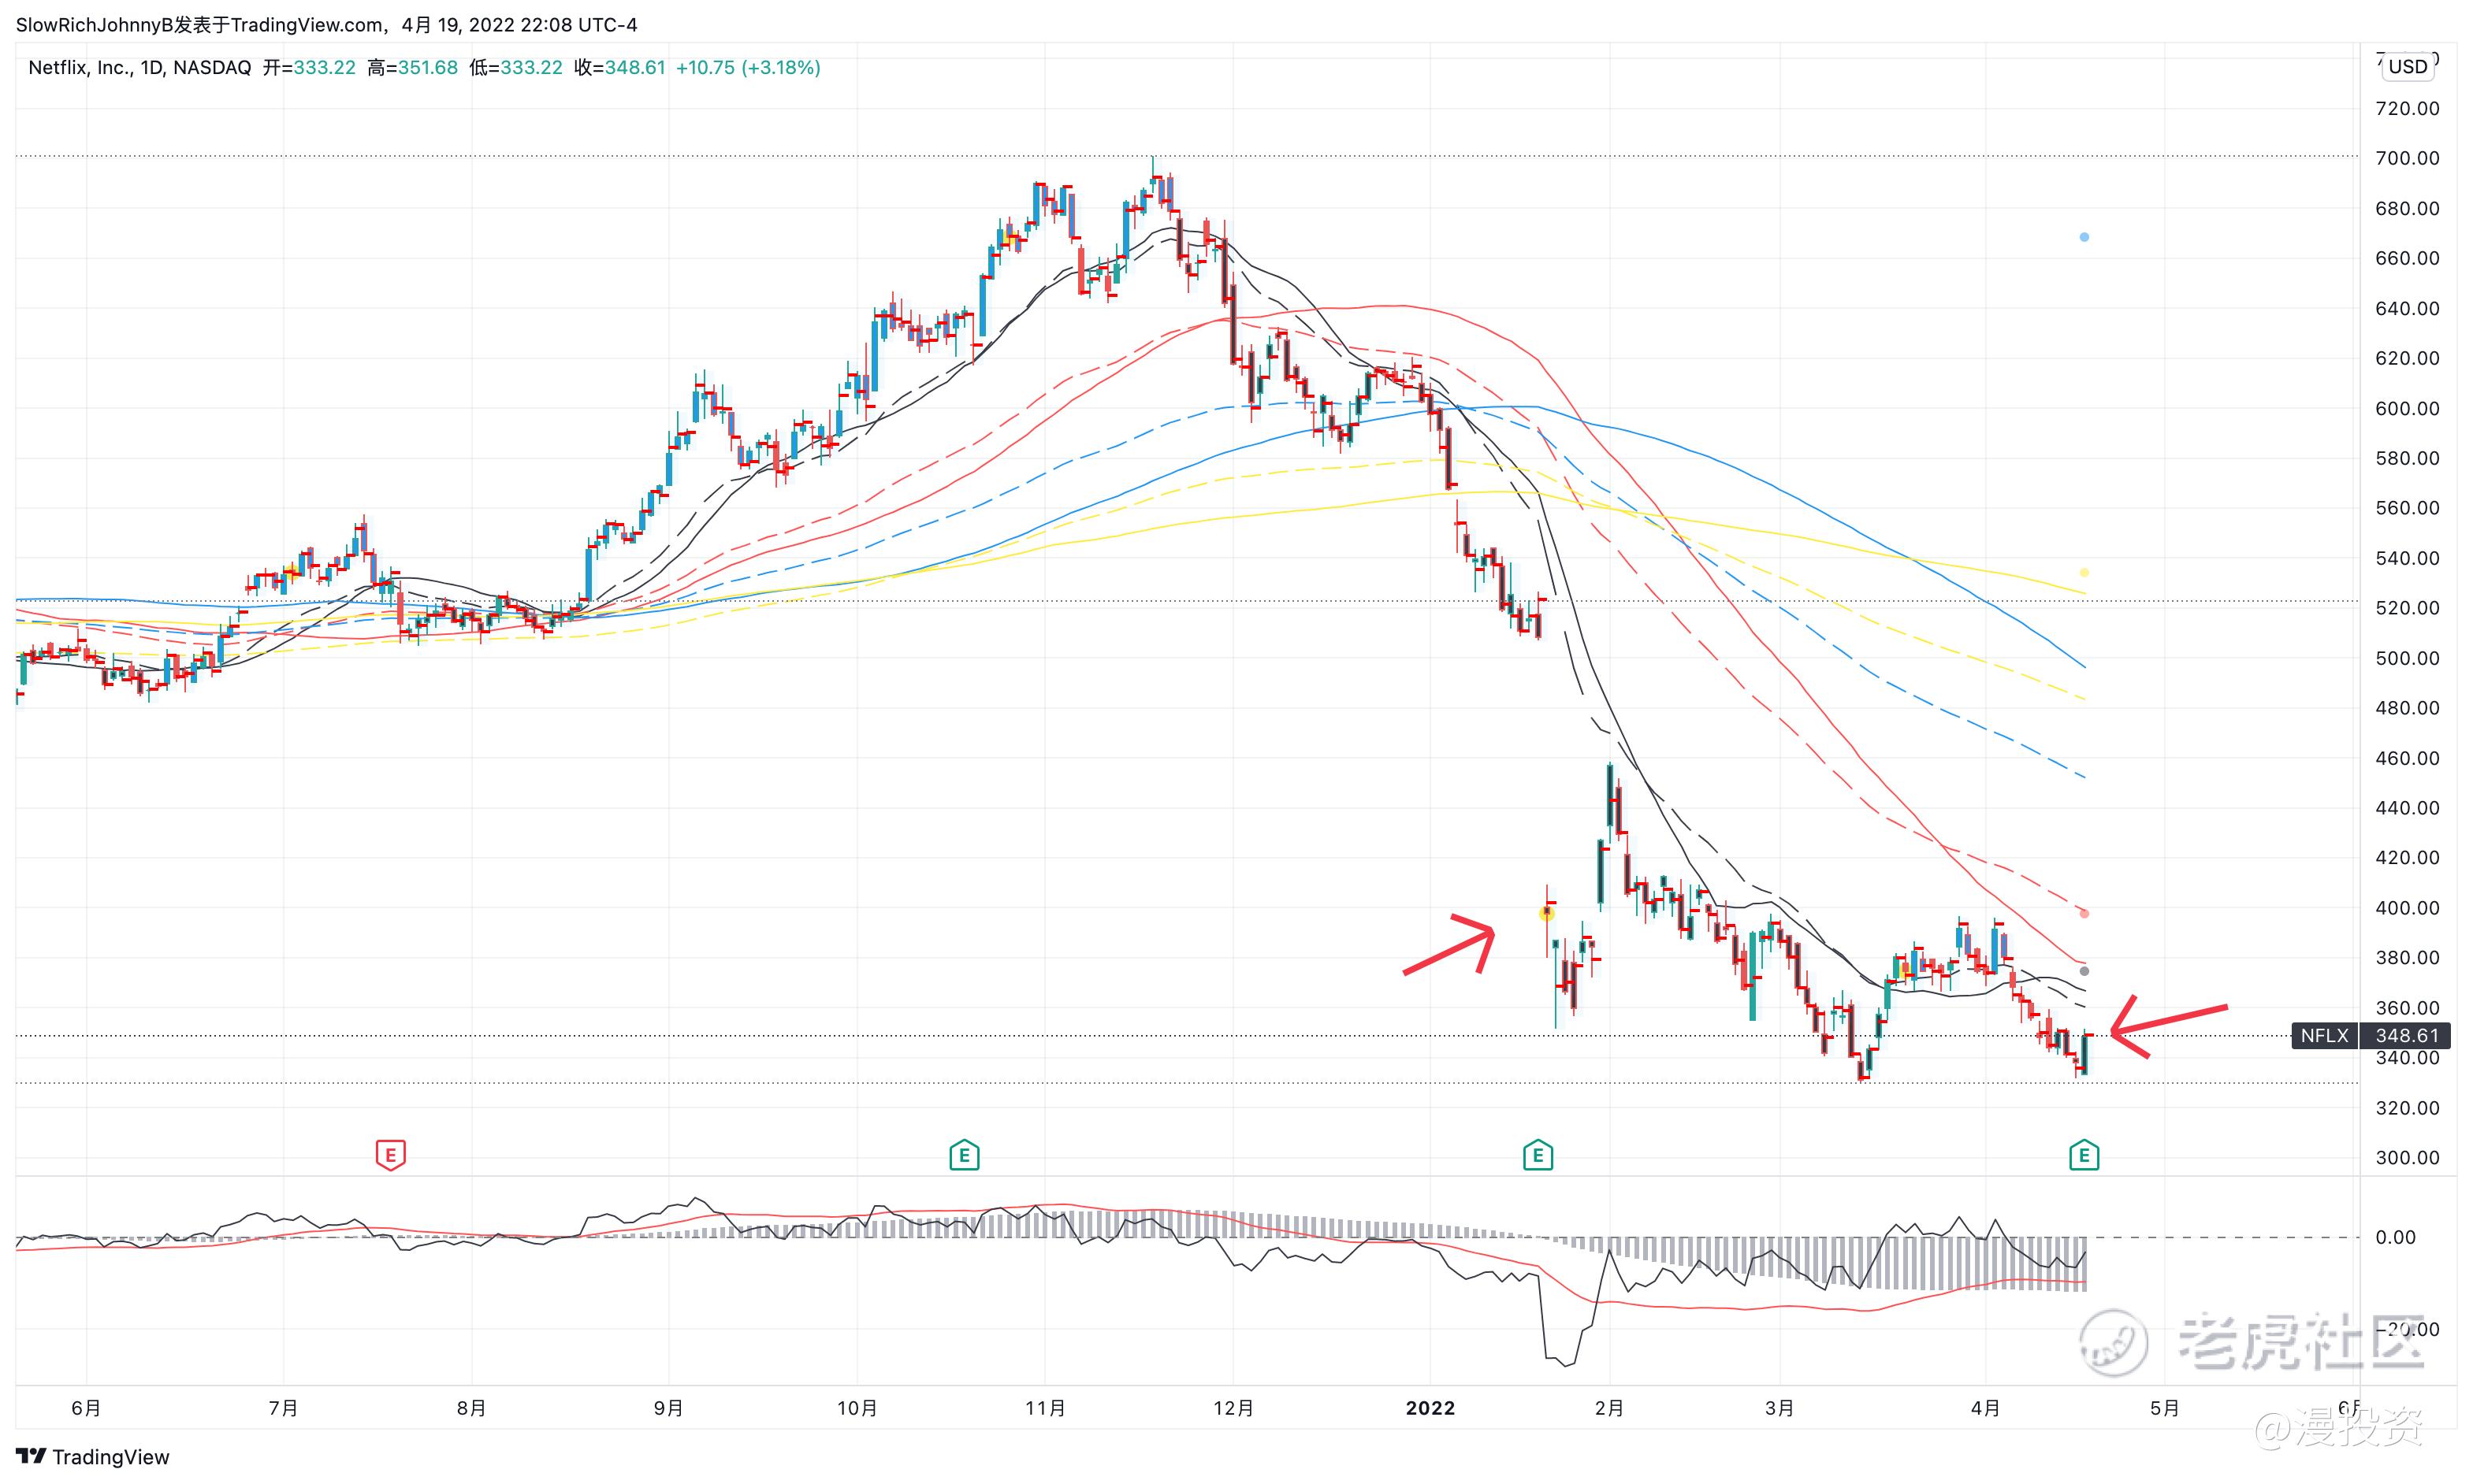Click the gray endpoint dot near 375
This screenshot has height=1484, width=2473.
pos(2084,971)
